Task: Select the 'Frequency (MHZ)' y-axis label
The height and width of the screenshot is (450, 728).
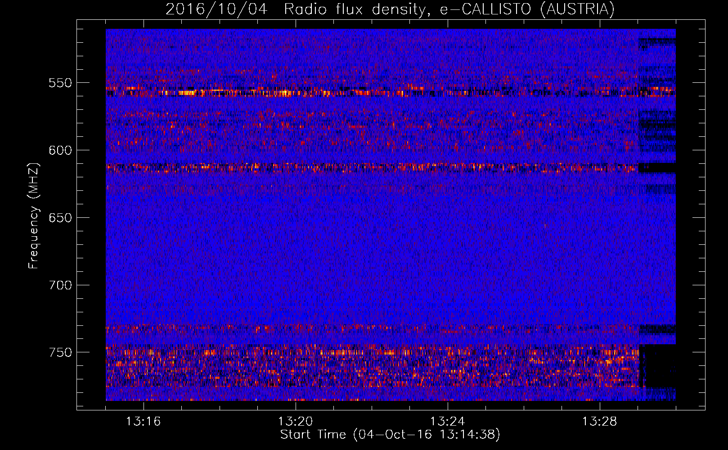Action: point(33,216)
